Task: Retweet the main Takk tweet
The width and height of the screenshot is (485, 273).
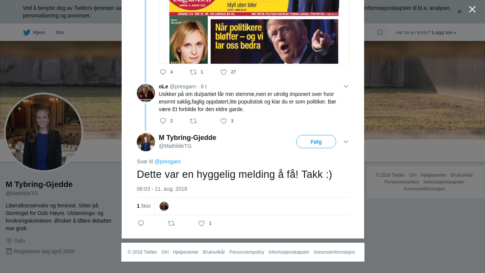Action: (171, 223)
